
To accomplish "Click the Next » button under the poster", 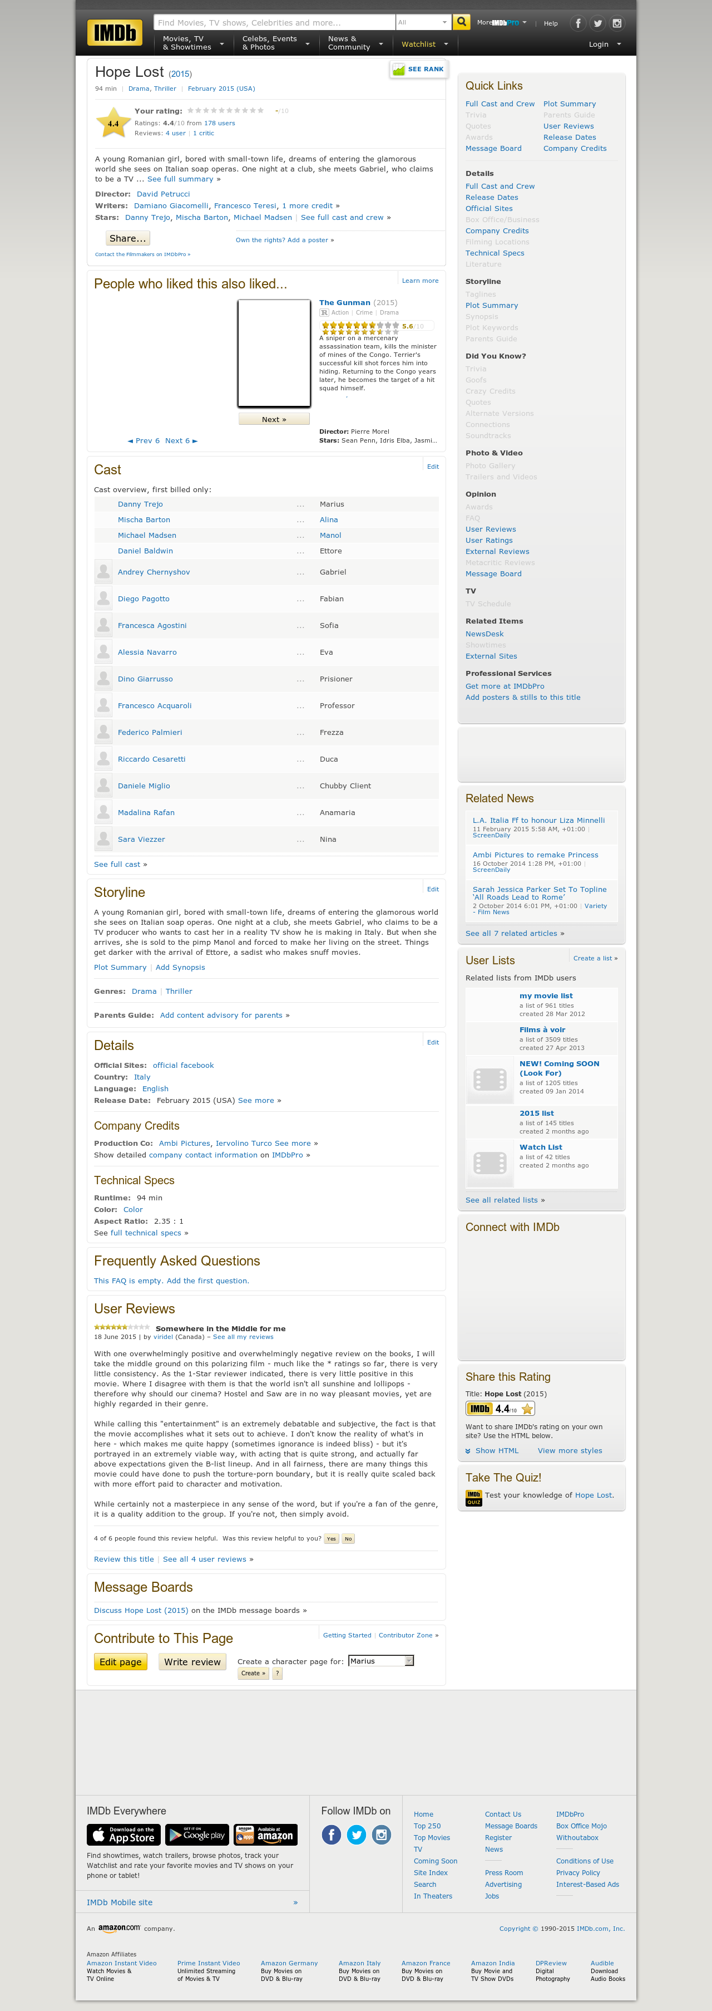I will pos(274,419).
